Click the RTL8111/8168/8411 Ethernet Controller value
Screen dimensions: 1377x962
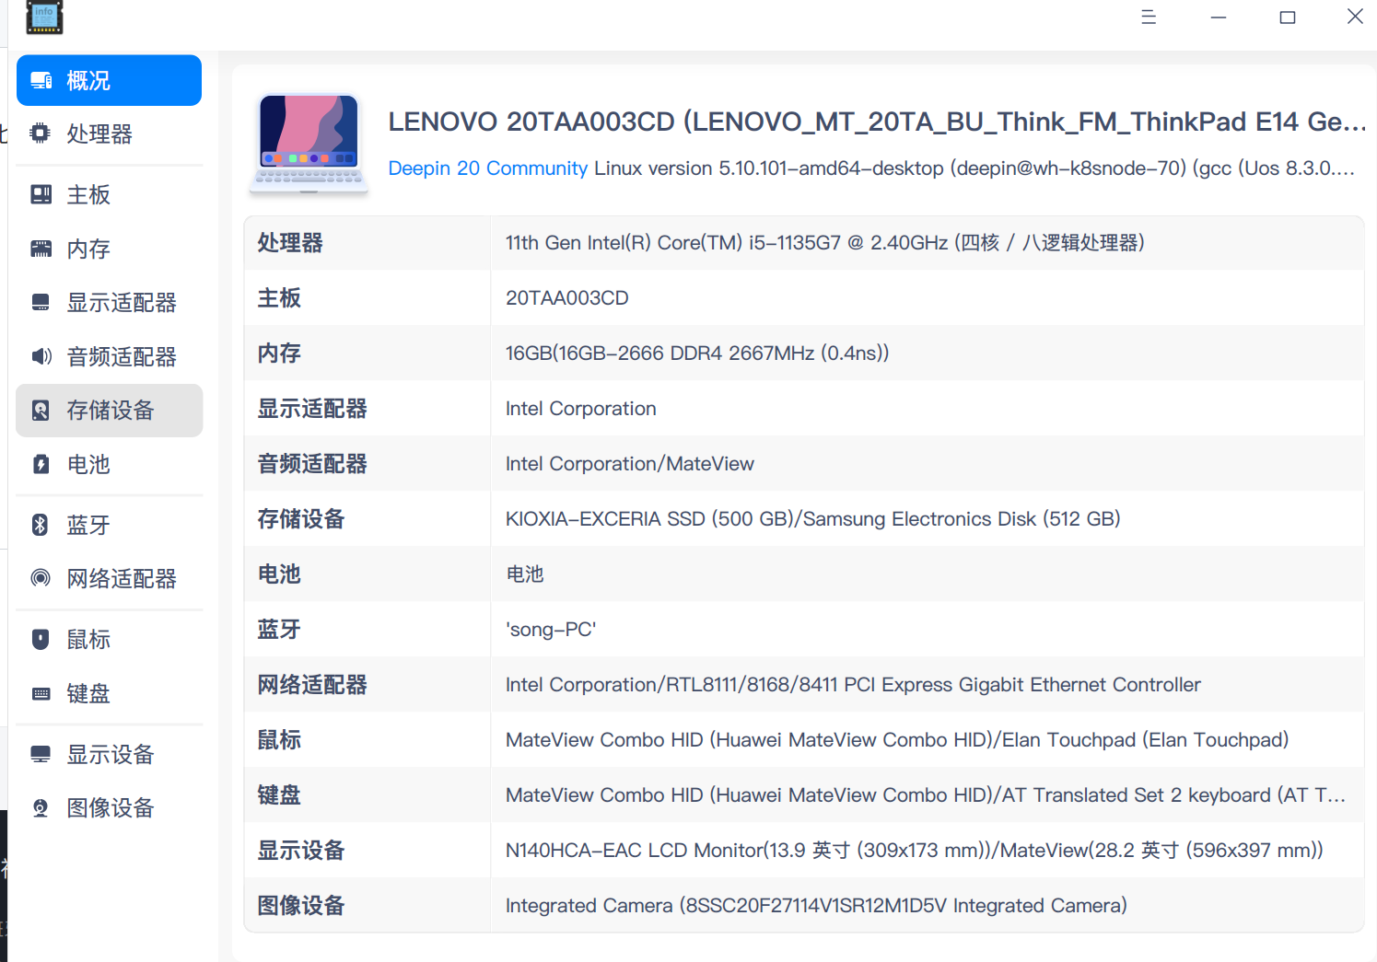tap(853, 685)
